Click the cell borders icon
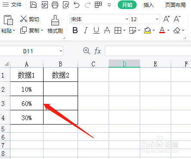This screenshot has height=159, width=191. [x=118, y=30]
